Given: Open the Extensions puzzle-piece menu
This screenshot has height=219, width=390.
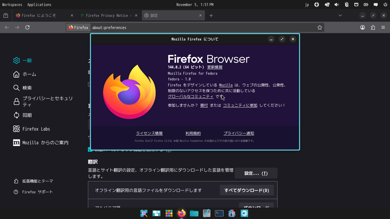Looking at the screenshot, I should (373, 27).
